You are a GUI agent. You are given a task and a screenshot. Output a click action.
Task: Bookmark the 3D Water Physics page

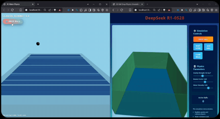click(21, 10)
